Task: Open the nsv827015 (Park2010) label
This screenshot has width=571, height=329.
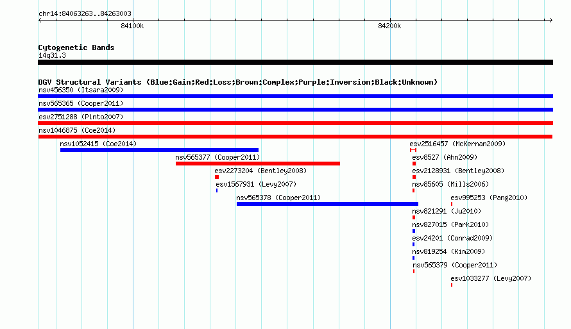Action: 450,224
